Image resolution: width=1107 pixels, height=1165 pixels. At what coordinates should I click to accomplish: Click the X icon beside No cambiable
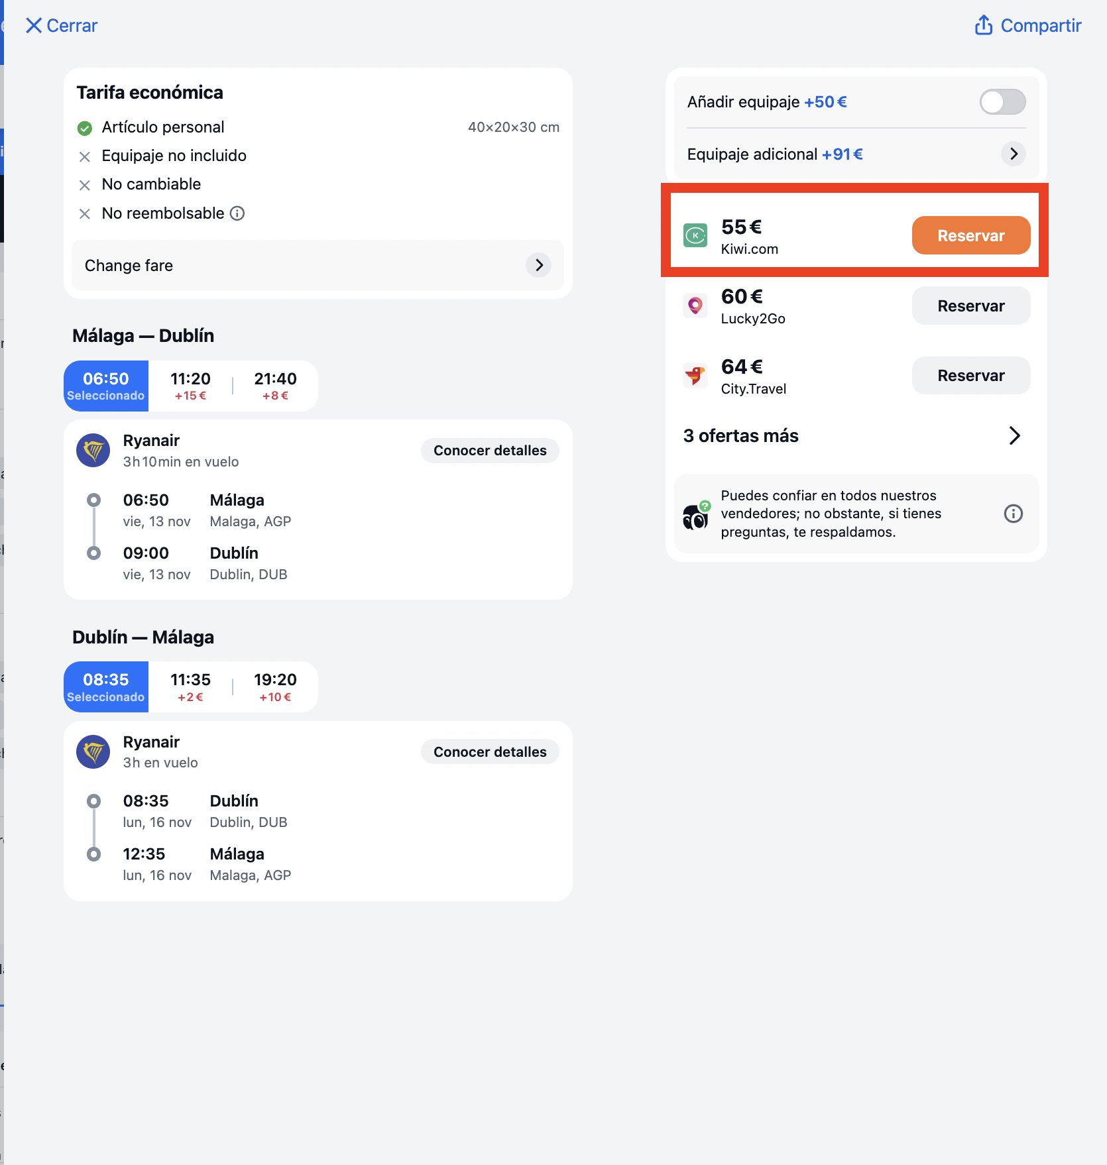point(85,186)
